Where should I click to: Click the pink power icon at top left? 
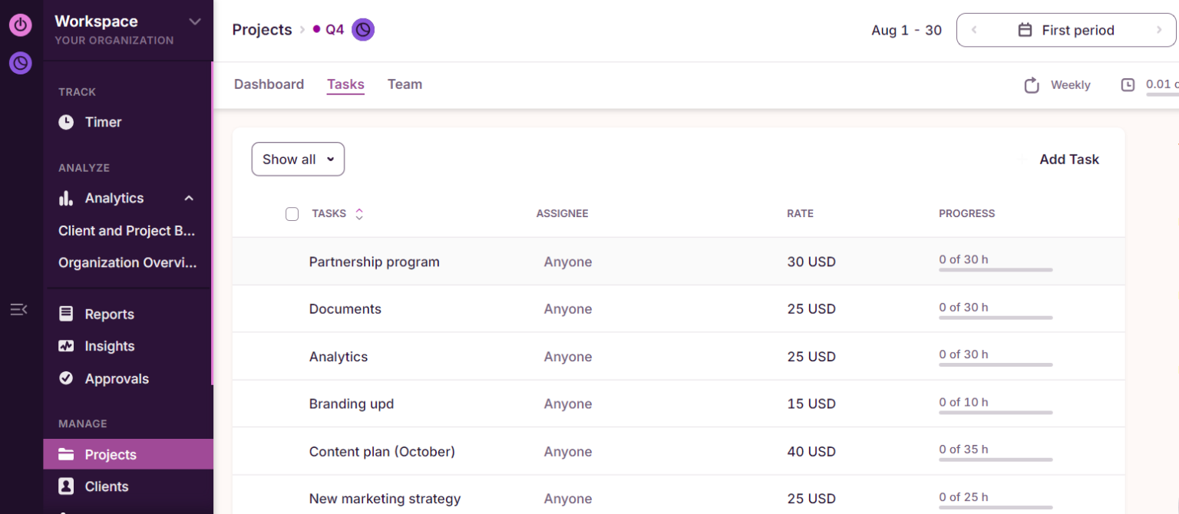pos(21,25)
